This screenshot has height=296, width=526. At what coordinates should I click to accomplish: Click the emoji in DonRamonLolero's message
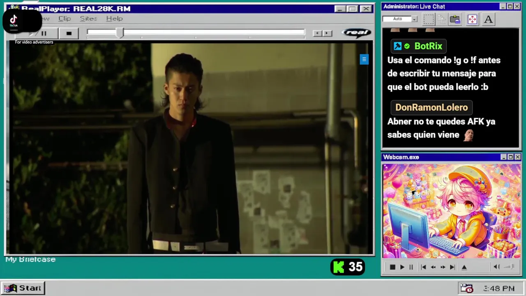[x=469, y=135]
